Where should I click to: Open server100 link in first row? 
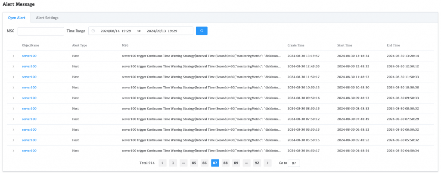click(x=29, y=56)
